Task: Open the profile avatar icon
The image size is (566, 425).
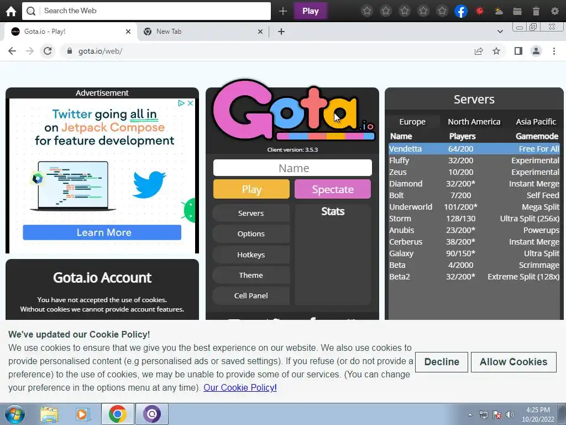Action: pyautogui.click(x=536, y=51)
